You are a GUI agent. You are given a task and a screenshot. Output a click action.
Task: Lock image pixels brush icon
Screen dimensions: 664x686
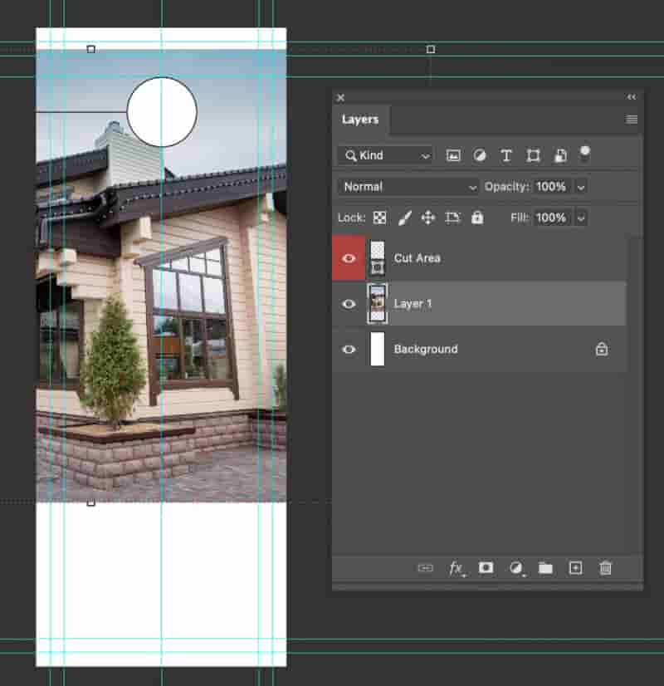tap(405, 218)
